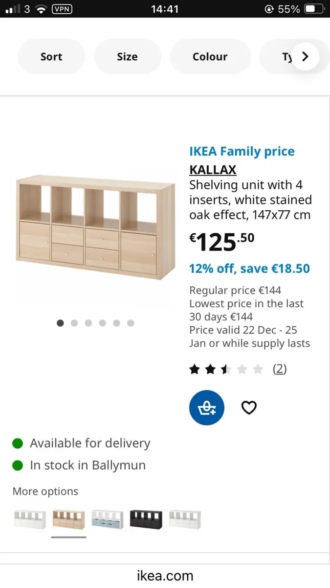The height and width of the screenshot is (588, 330).
Task: Click the half-filled third rating star
Action: pyautogui.click(x=225, y=369)
